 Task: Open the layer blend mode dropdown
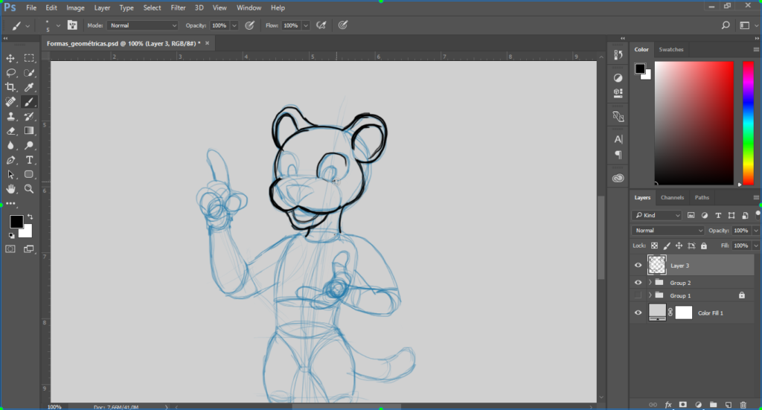667,230
